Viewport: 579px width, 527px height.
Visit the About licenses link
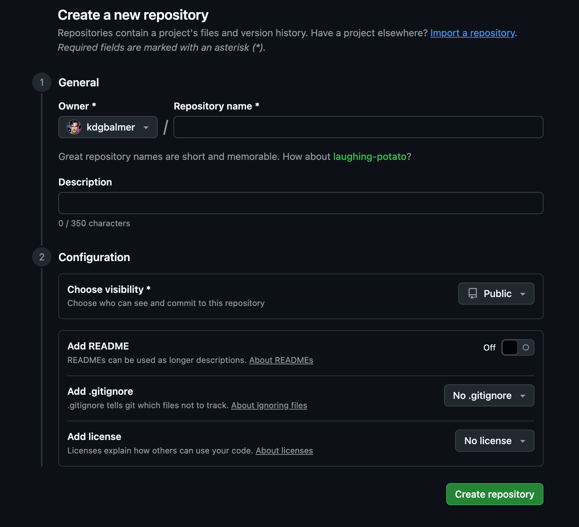(x=284, y=451)
